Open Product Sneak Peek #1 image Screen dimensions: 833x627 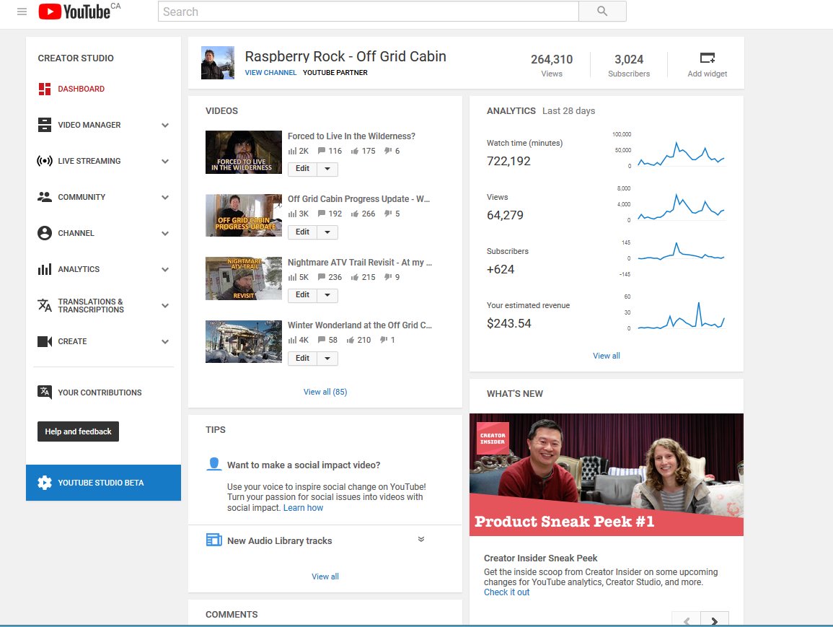coord(606,475)
